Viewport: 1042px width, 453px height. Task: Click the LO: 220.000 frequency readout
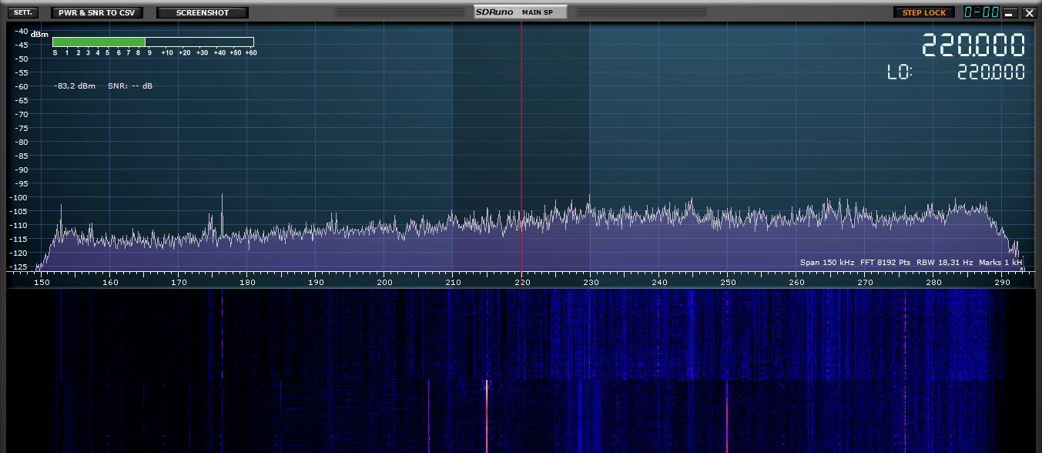tap(957, 72)
